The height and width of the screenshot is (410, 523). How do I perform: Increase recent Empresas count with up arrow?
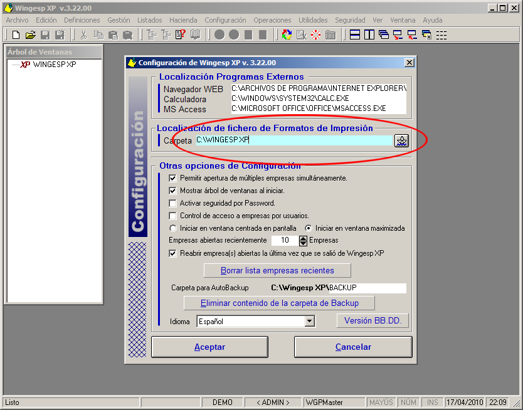(x=304, y=238)
